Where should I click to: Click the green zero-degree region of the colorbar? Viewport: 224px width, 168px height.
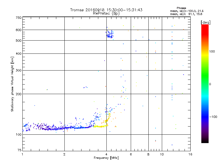point(205,84)
